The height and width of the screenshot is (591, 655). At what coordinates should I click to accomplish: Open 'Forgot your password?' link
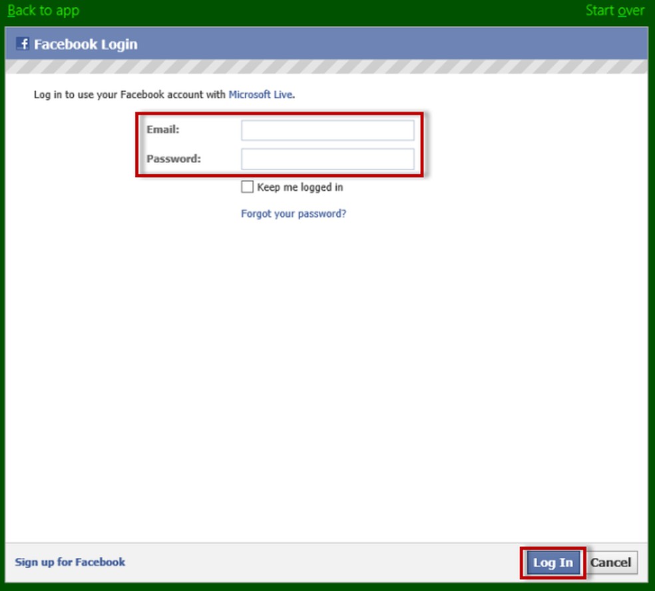[x=294, y=213]
